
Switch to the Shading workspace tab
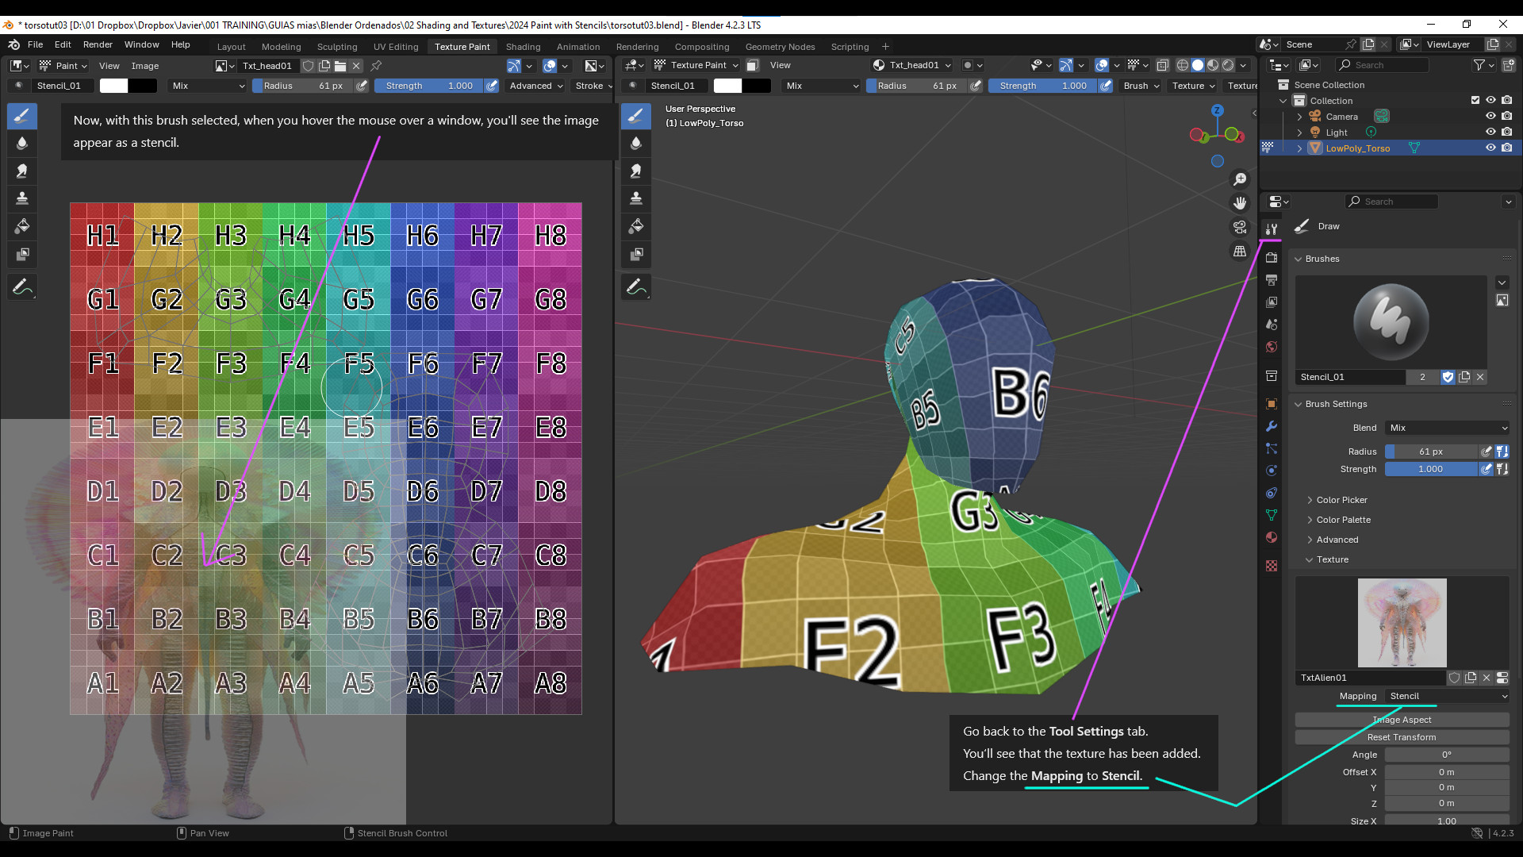pyautogui.click(x=523, y=47)
